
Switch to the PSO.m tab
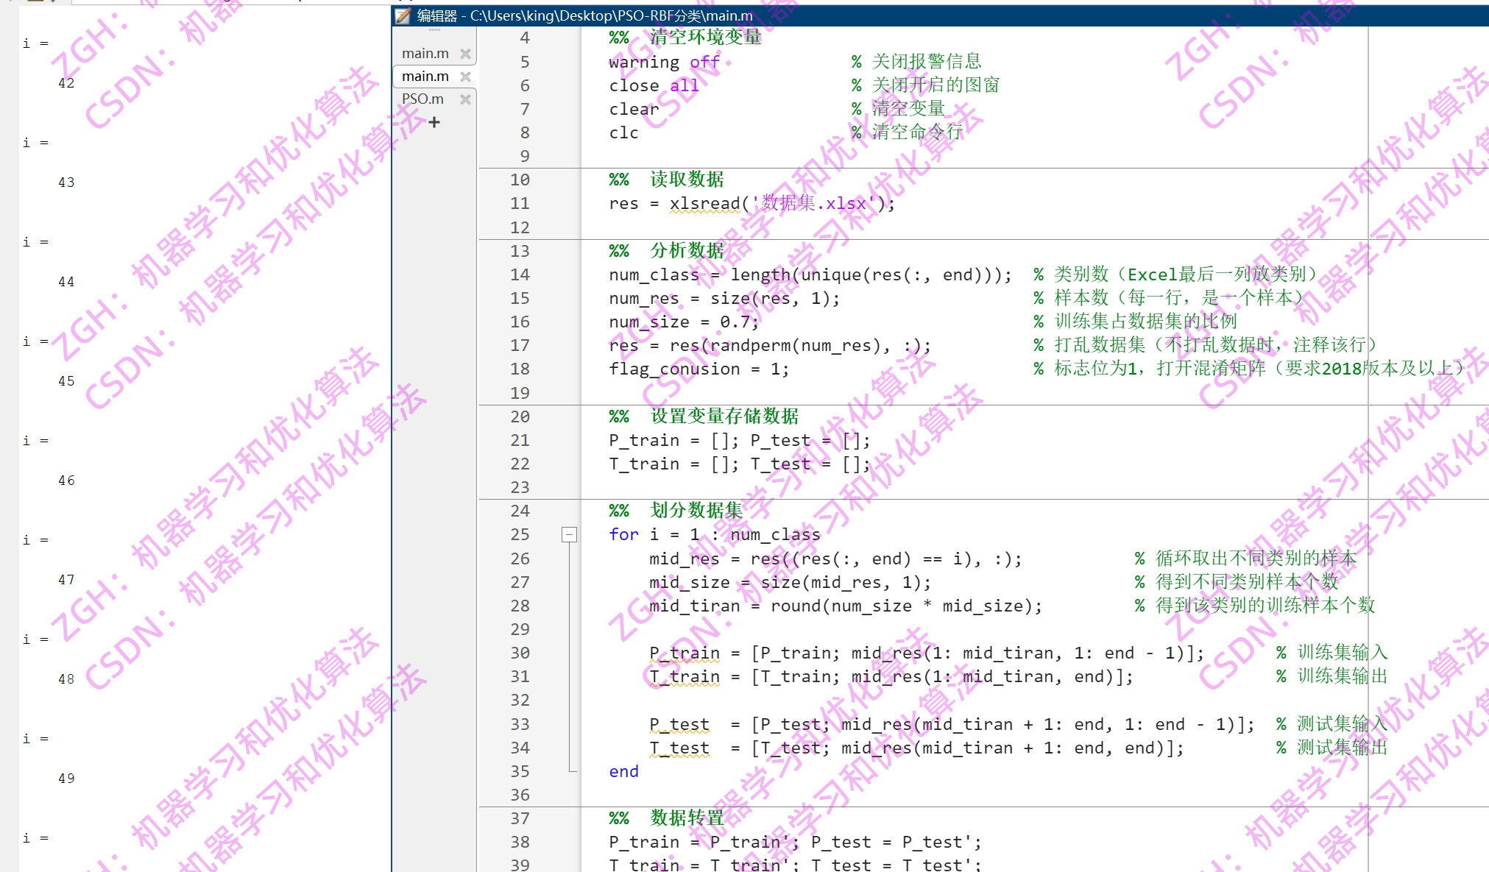[x=423, y=99]
